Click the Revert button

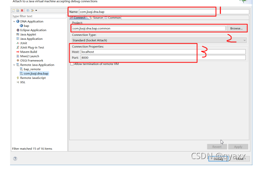(x=217, y=147)
